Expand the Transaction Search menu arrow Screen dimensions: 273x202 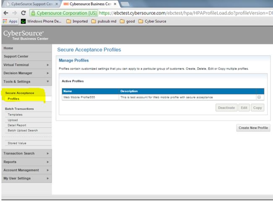[48, 153]
